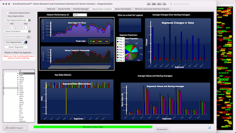
Task: Click the icon on disabled Advanced Segmentation button
Action: click(28, 37)
